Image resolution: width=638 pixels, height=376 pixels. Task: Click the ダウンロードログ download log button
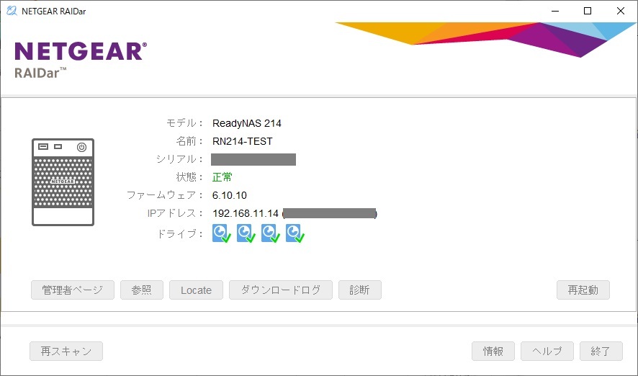point(281,290)
